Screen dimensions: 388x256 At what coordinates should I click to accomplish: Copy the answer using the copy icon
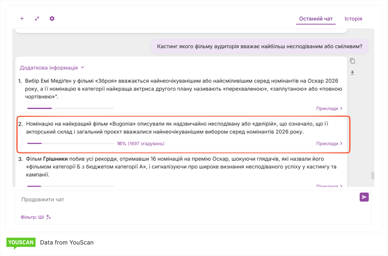[352, 61]
